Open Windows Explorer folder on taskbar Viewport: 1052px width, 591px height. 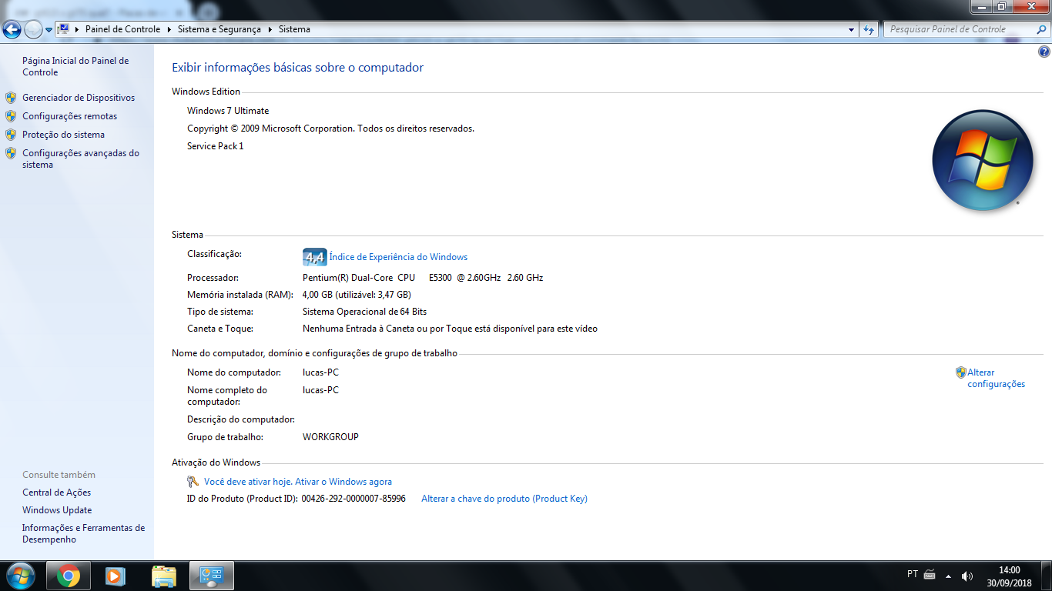(164, 576)
